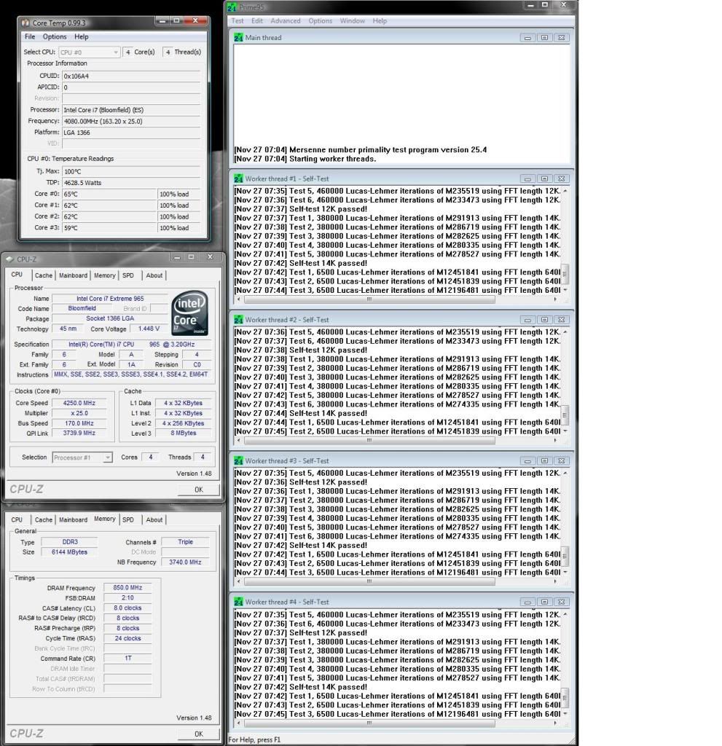Switch to SPD tab in lower CPU-Z window
The height and width of the screenshot is (746, 722).
(x=128, y=520)
